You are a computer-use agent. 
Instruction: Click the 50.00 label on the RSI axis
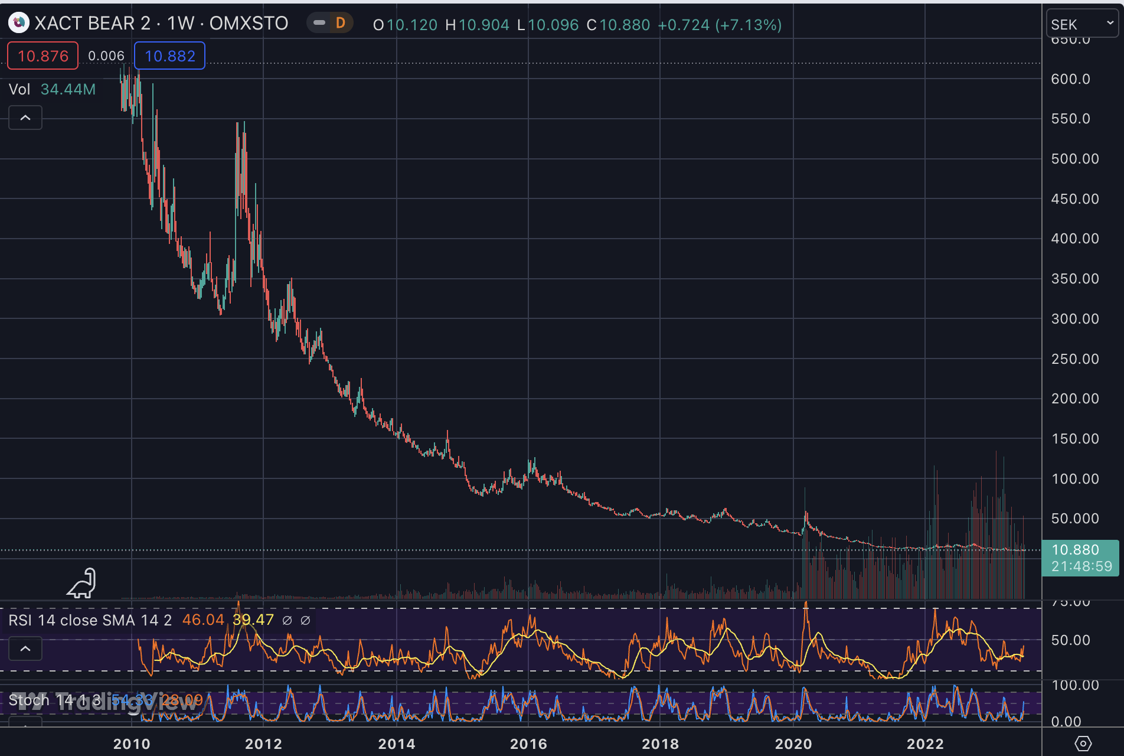tap(1071, 640)
